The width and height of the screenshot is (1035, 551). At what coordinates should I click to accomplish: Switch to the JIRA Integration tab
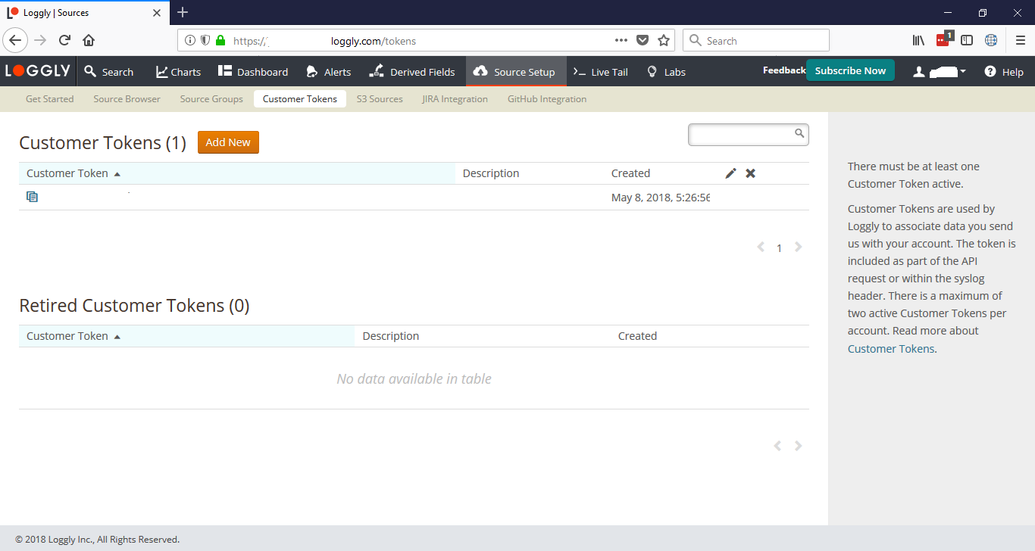pyautogui.click(x=455, y=99)
